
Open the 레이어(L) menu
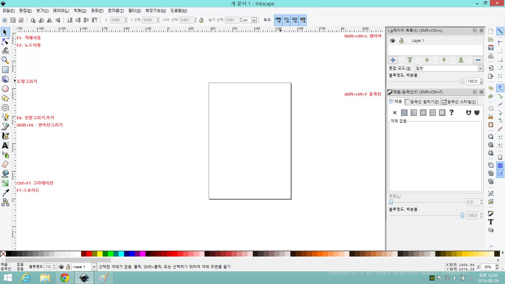click(61, 11)
